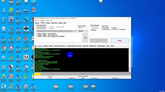165x92 pixels.
Task: Open the NXPlatform tab
Action: (x=93, y=46)
